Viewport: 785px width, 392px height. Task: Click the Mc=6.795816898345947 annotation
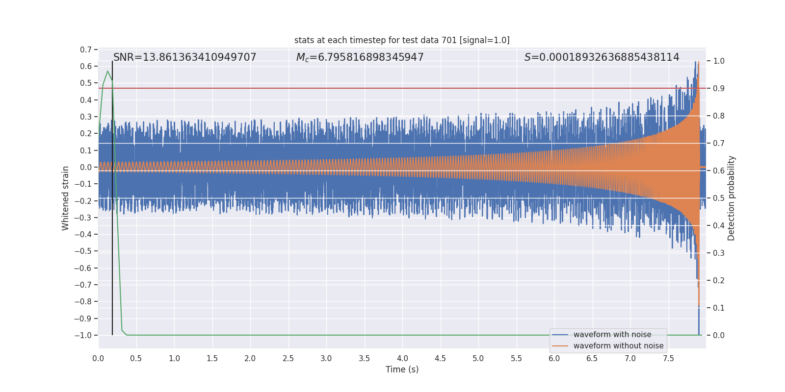click(x=360, y=57)
